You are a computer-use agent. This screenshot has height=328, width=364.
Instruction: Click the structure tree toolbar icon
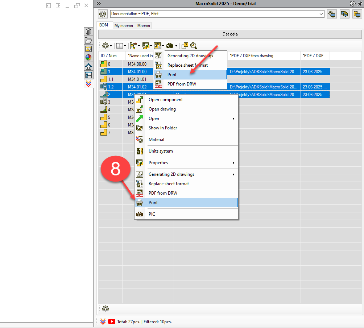[133, 46]
